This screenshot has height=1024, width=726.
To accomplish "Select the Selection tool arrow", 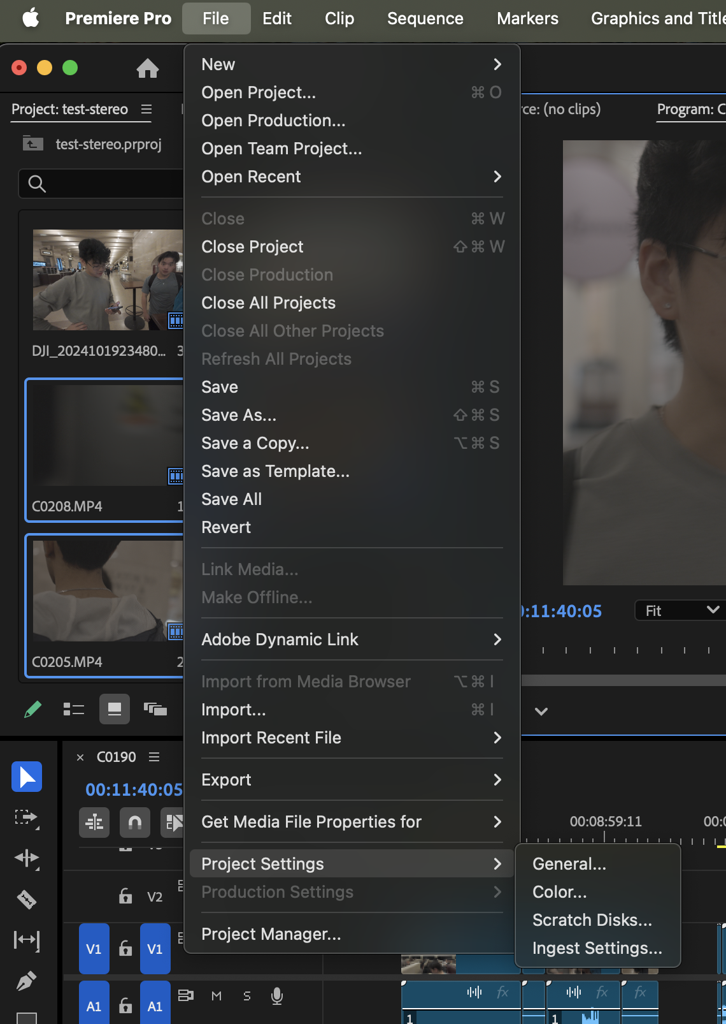I will (x=27, y=777).
